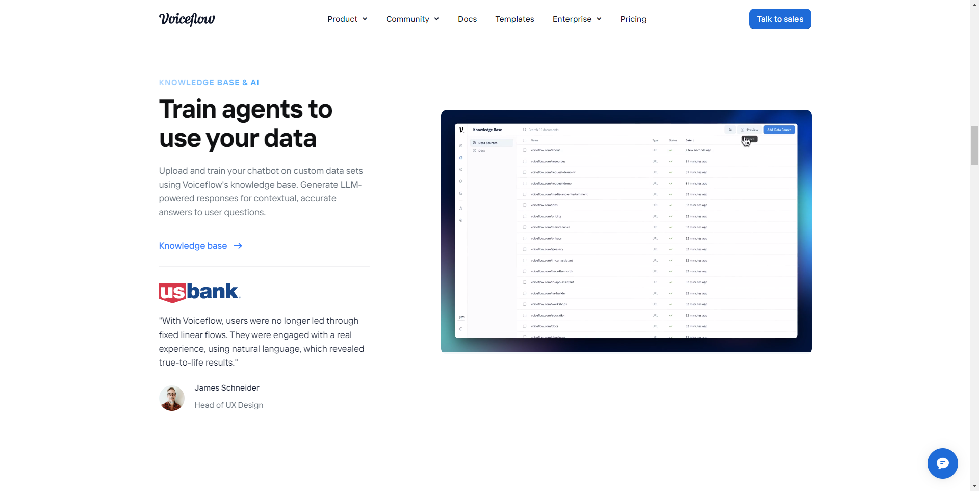This screenshot has width=979, height=491.
Task: Check the voiceflow.com/request-demo-ivr row checkbox
Action: point(525,172)
